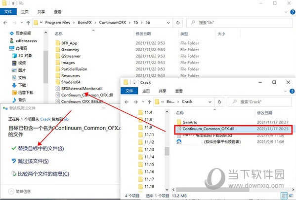Open 主页 tab in Crack window
The image size is (296, 200).
tap(146, 91)
